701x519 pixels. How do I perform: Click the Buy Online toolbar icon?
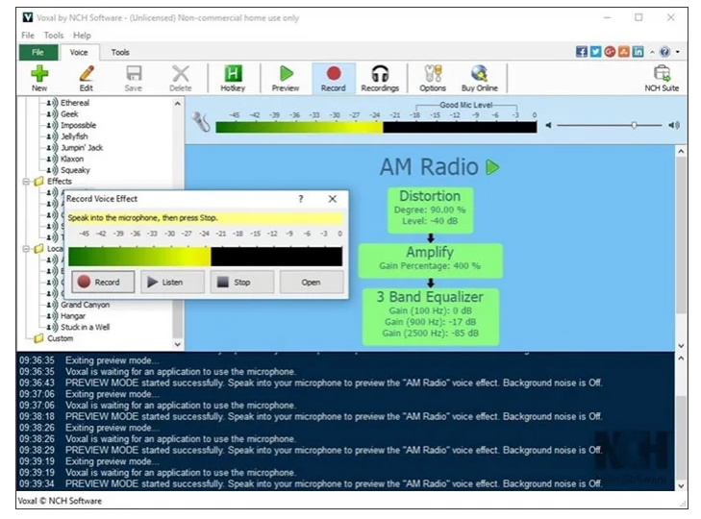(481, 74)
